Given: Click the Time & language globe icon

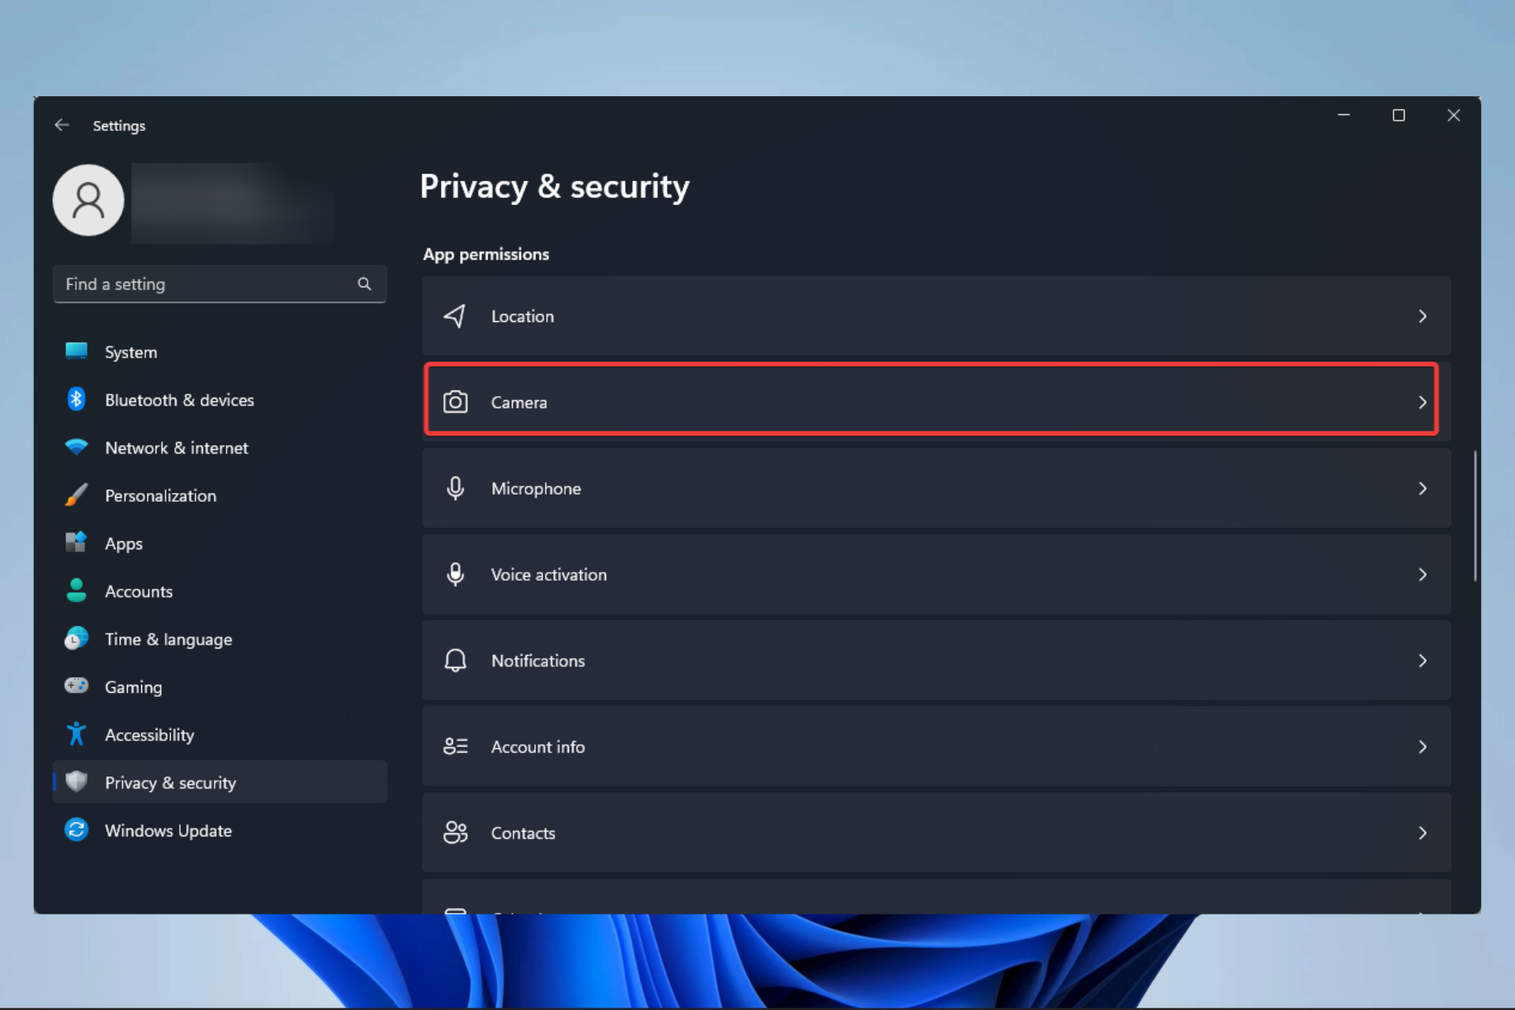Looking at the screenshot, I should [77, 638].
